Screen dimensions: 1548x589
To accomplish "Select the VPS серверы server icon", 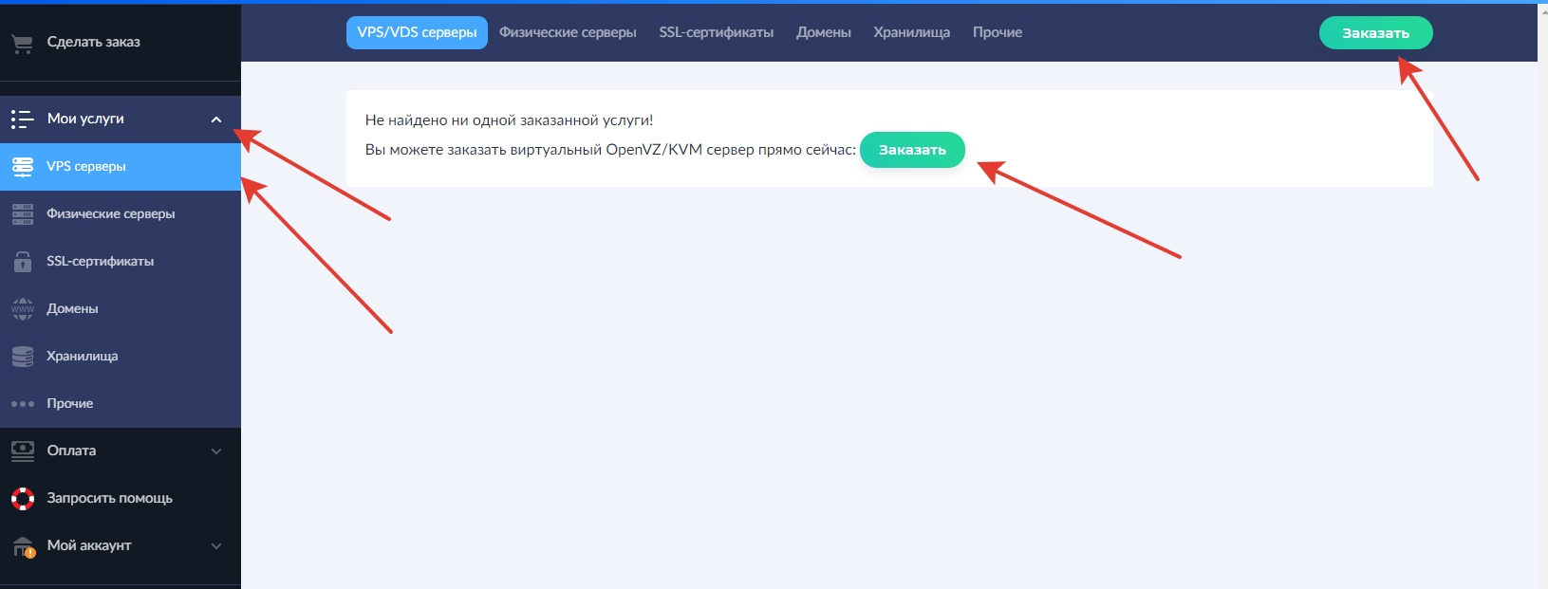I will point(22,167).
